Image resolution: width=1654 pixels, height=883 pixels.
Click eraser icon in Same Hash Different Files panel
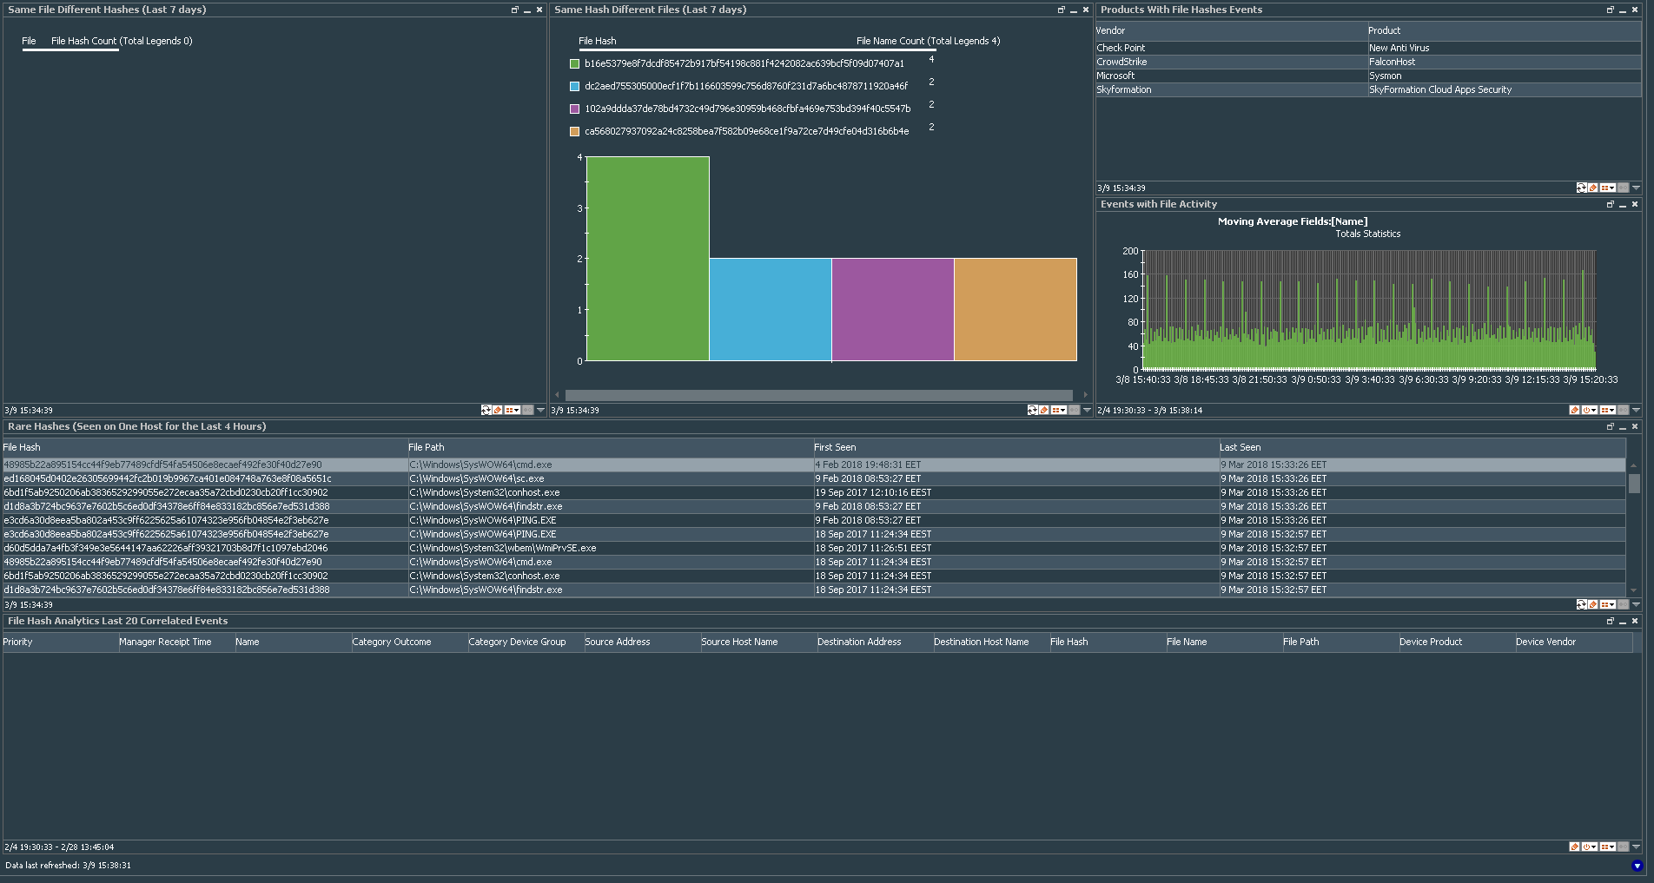pos(1044,410)
